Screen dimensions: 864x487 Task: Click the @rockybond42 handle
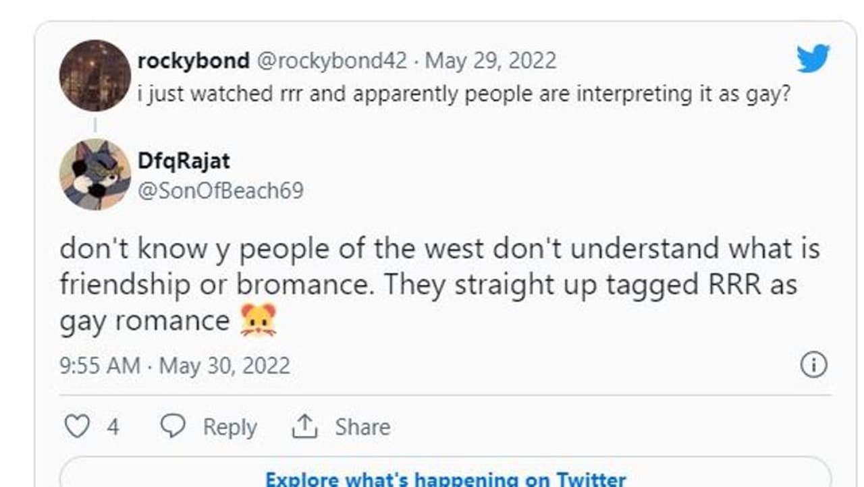pyautogui.click(x=331, y=61)
